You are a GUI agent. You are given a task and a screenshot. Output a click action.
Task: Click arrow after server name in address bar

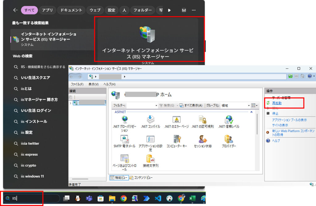click(125, 77)
